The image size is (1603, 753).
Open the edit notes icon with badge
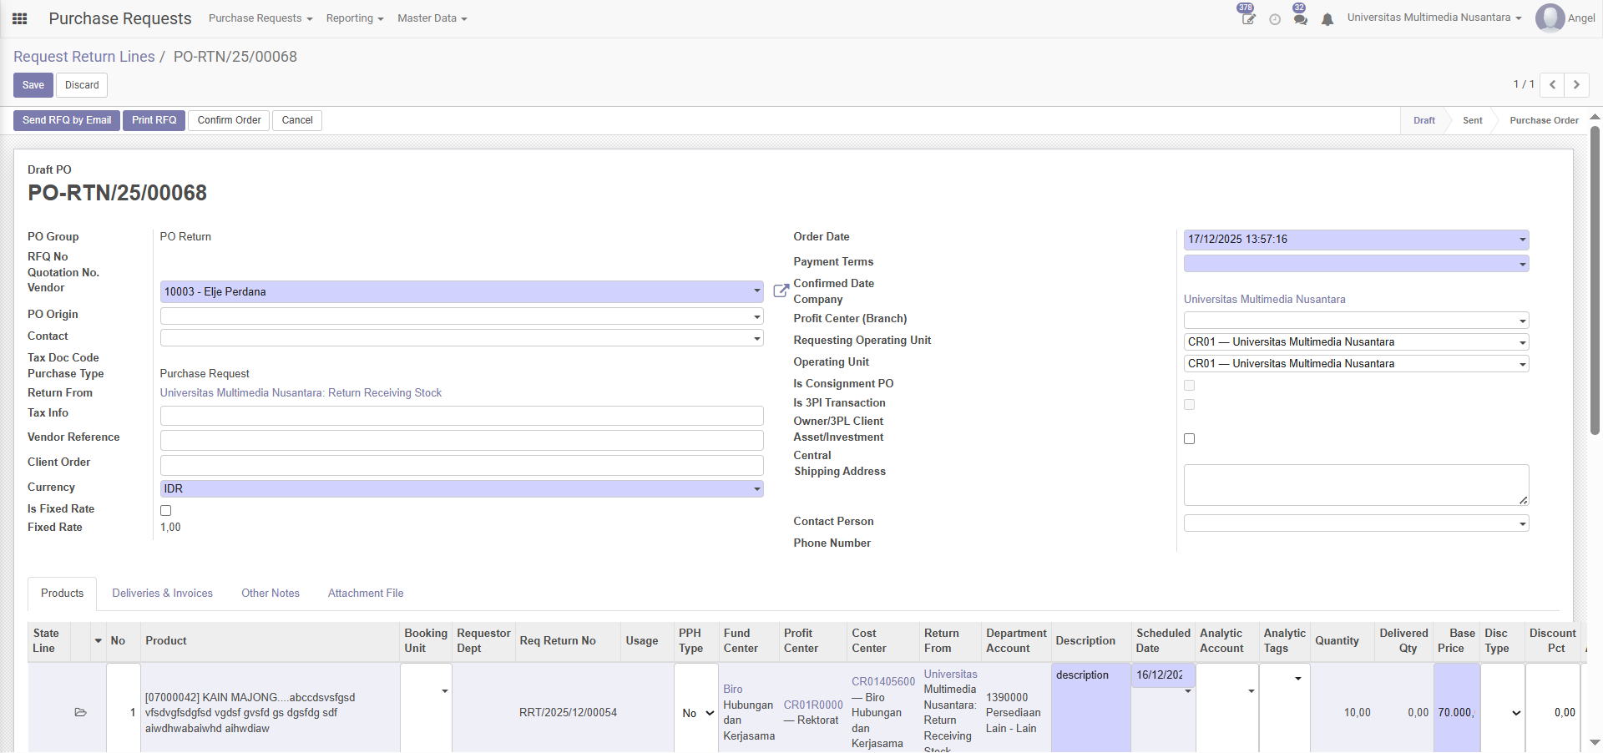click(x=1247, y=18)
